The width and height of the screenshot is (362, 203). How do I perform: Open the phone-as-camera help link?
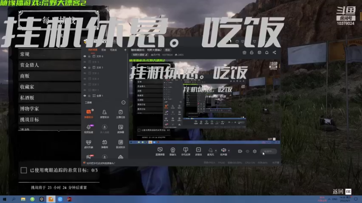coord(100,163)
